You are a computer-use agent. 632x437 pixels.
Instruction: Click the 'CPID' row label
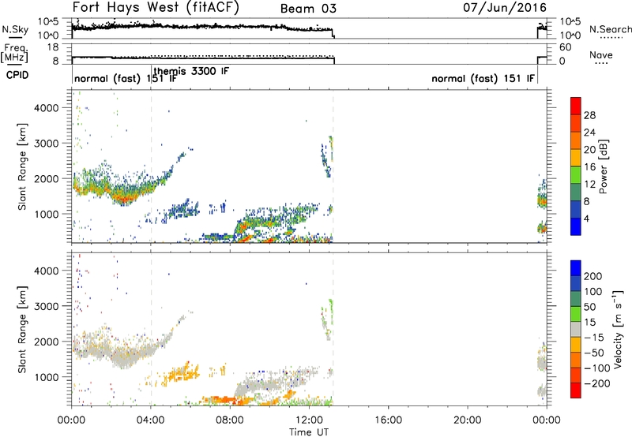click(17, 75)
